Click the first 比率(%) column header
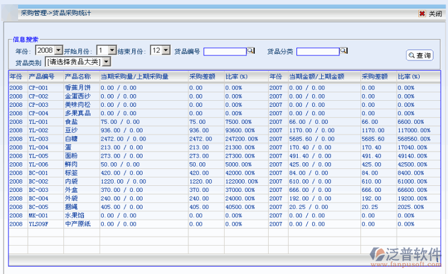 [237, 77]
